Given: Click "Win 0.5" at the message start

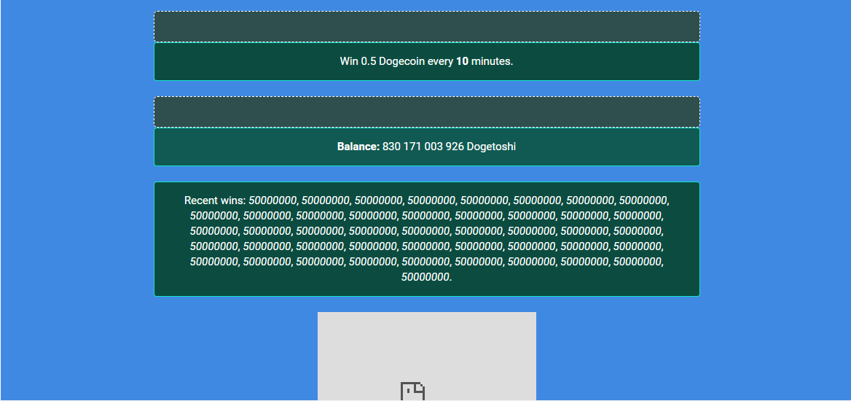Looking at the screenshot, I should click(358, 61).
